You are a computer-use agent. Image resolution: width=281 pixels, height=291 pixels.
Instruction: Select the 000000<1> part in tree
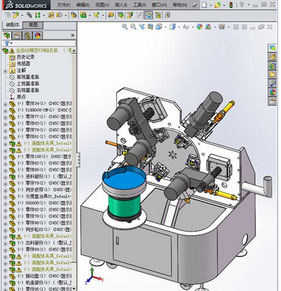(x=35, y=203)
